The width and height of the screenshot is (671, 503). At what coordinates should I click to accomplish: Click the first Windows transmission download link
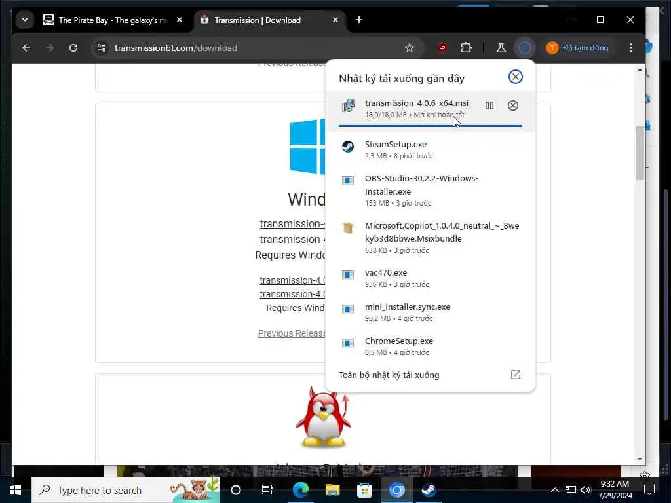click(x=292, y=224)
